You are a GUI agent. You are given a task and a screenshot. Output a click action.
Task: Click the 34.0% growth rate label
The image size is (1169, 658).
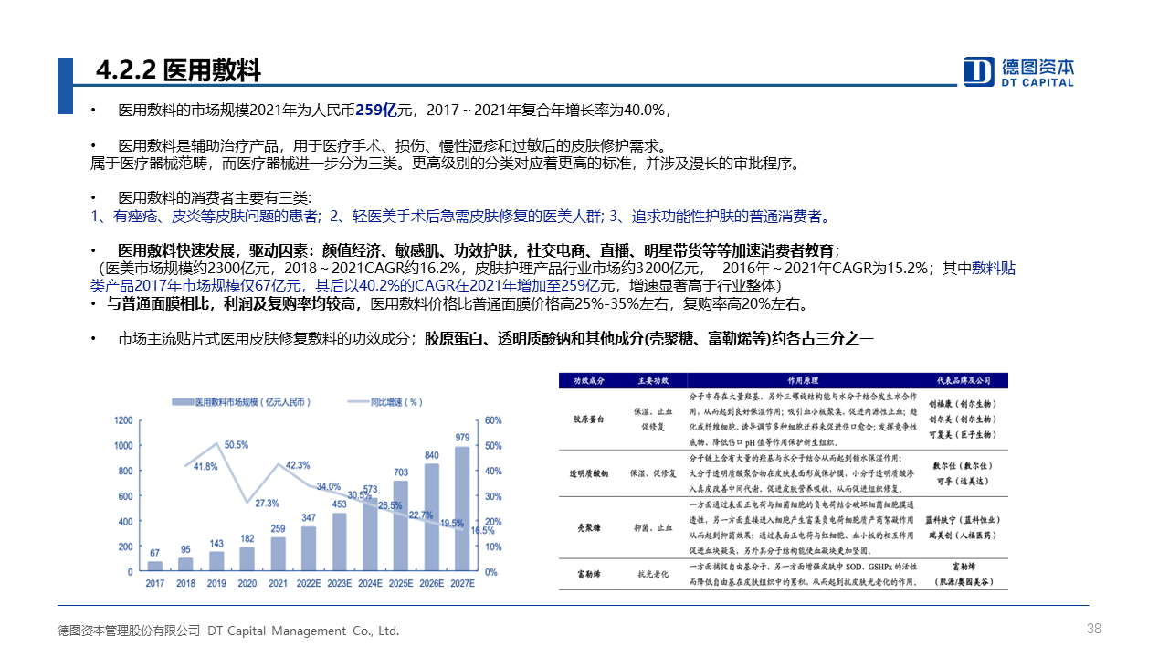click(329, 486)
